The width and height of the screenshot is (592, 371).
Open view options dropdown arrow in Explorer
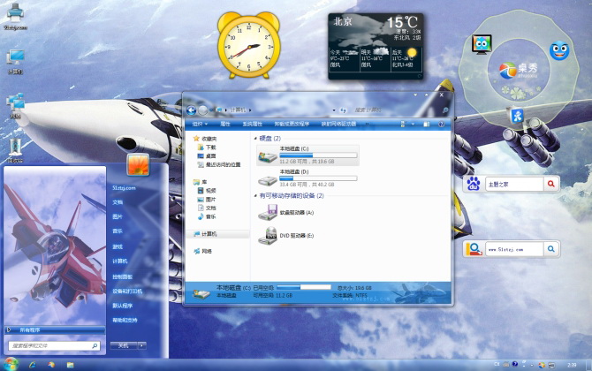(x=413, y=124)
